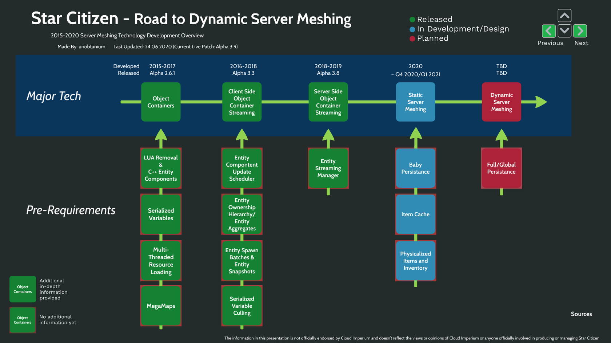Select Server Side Object Container Streaming box
The width and height of the screenshot is (611, 343).
point(328,102)
